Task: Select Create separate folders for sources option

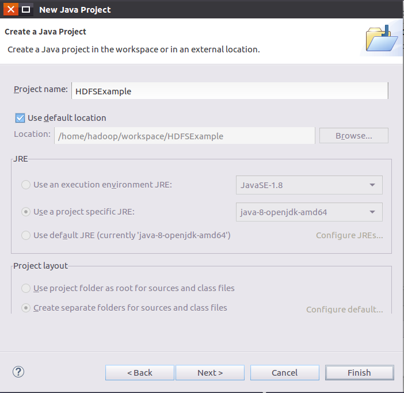Action: click(26, 308)
